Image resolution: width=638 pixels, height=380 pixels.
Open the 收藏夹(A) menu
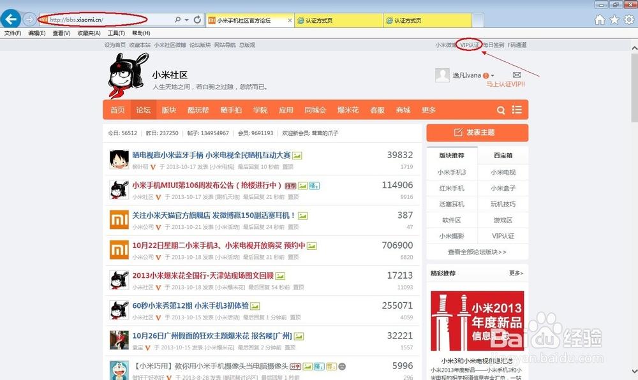point(89,33)
